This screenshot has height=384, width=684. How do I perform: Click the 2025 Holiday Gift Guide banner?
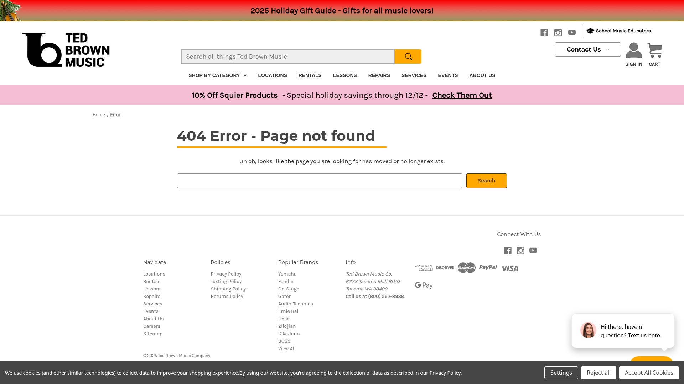click(342, 11)
